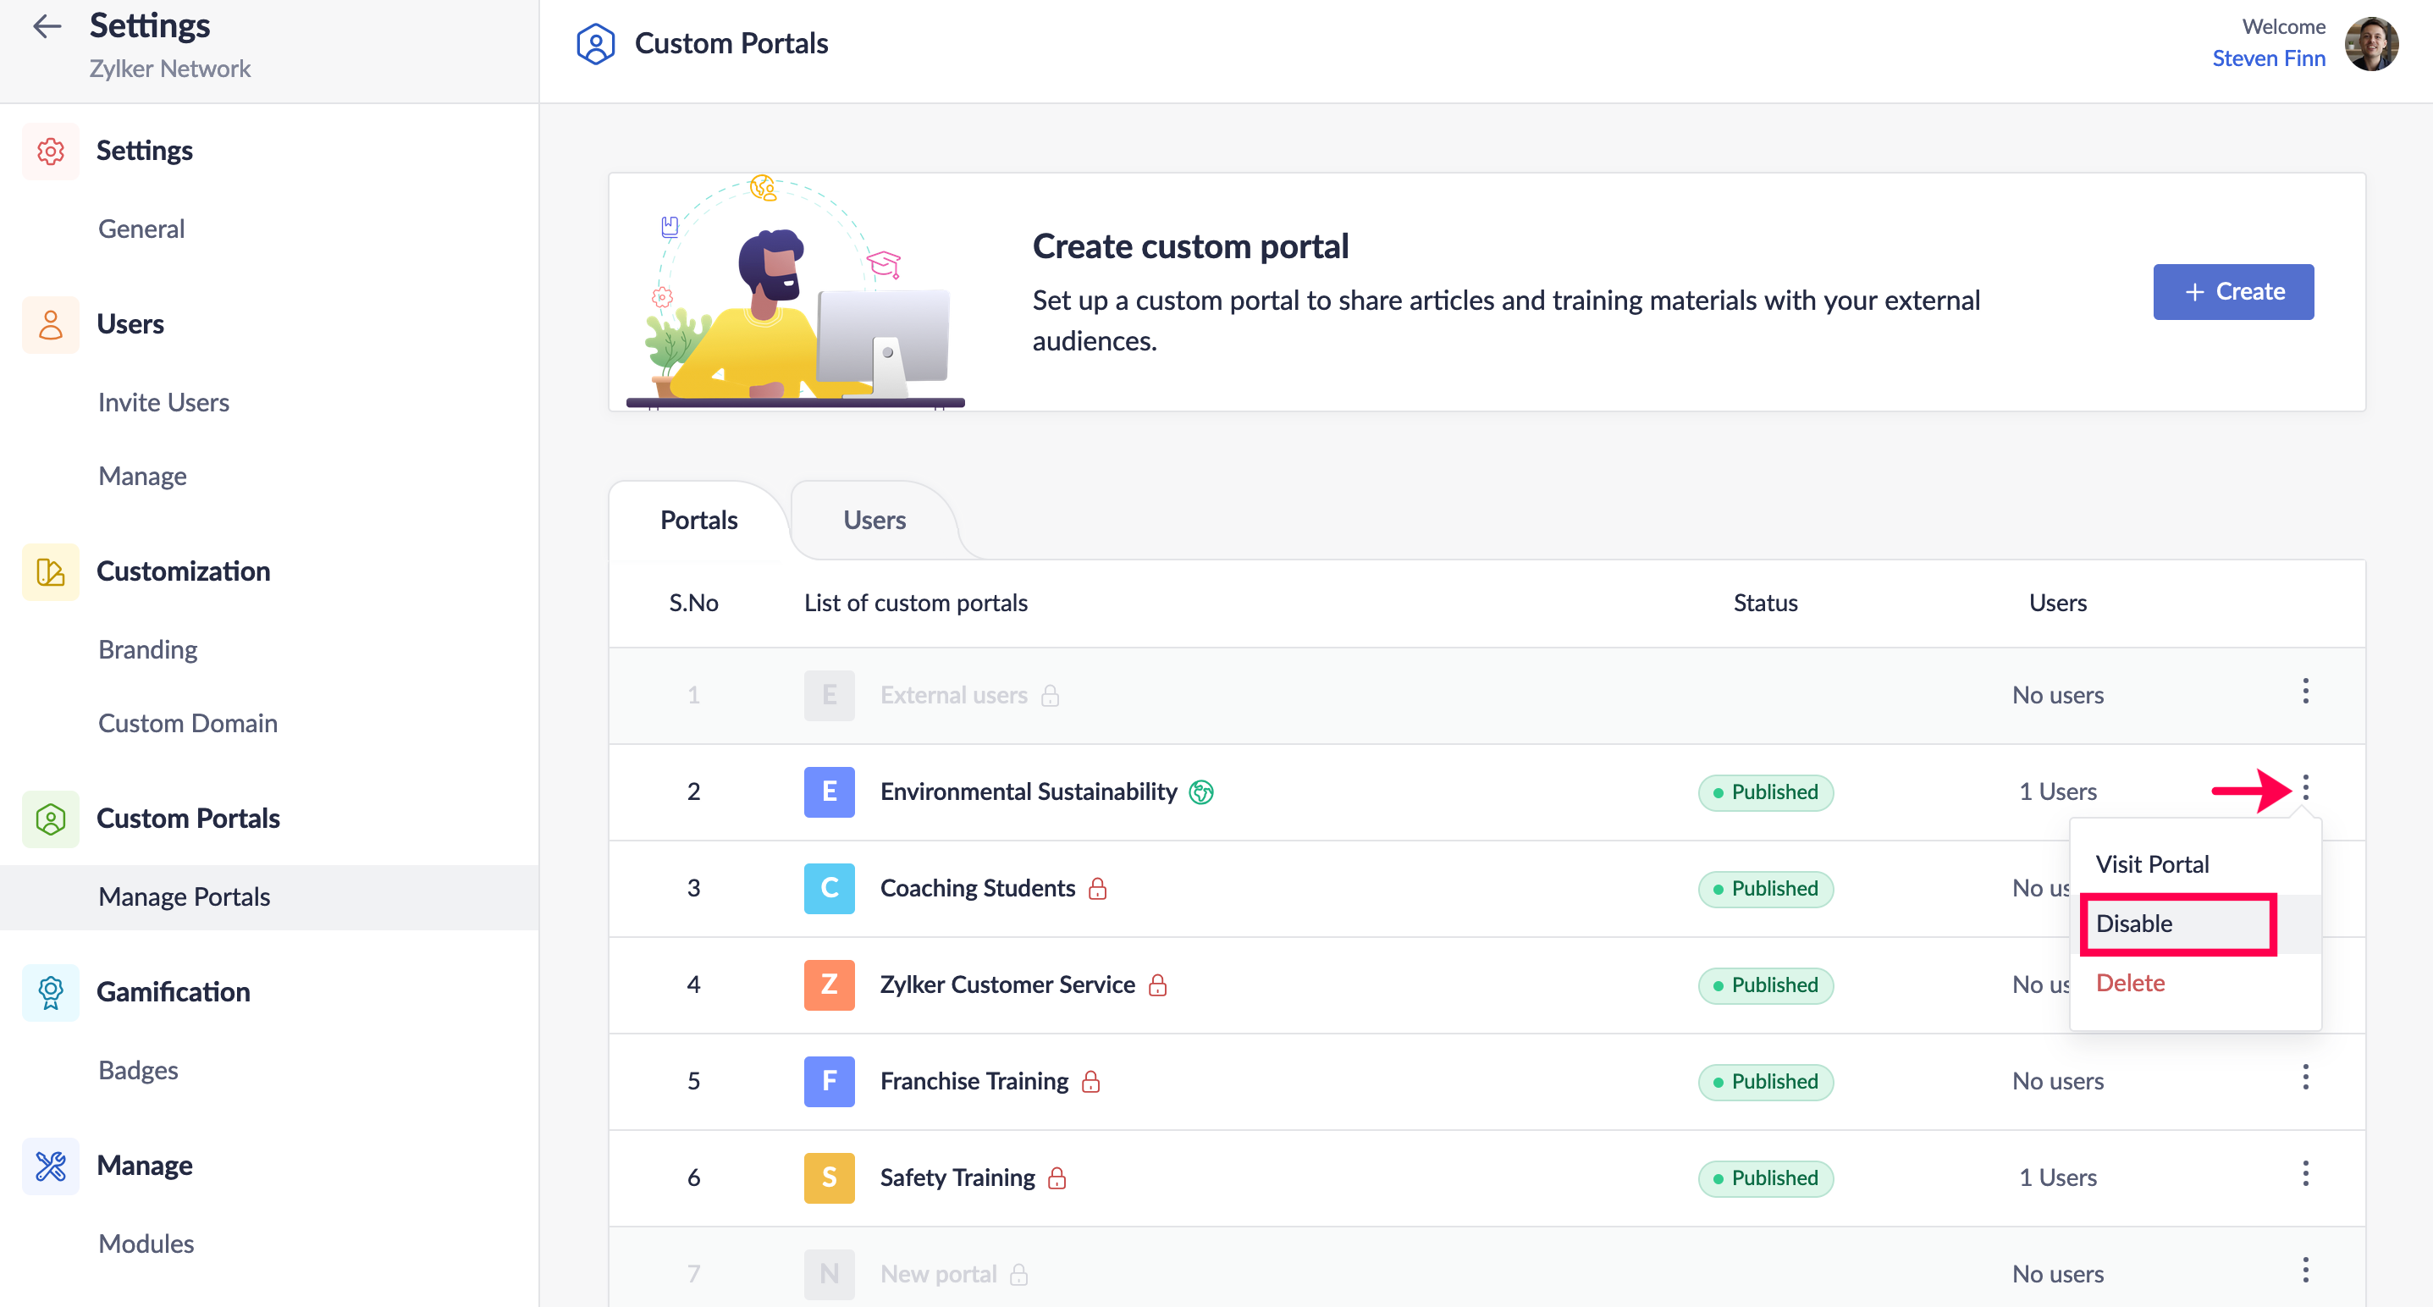Image resolution: width=2433 pixels, height=1307 pixels.
Task: Click the Manage tools icon in sidebar
Action: pos(51,1166)
